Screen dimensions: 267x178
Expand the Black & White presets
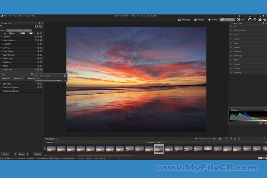tap(231, 31)
